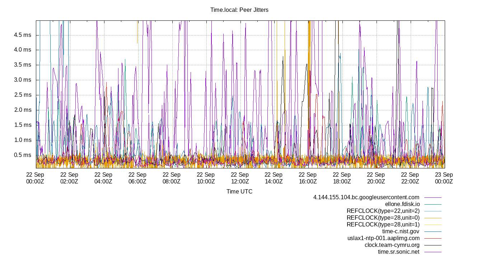This screenshot has width=481, height=258.
Task: Select the 0.5 ms y-axis tick label
Action: (x=23, y=156)
